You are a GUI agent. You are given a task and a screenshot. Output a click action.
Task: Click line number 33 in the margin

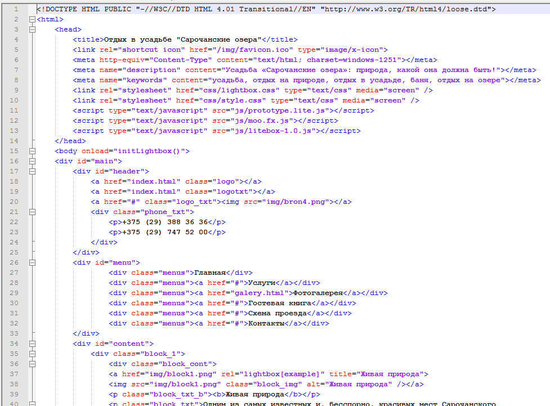click(14, 333)
